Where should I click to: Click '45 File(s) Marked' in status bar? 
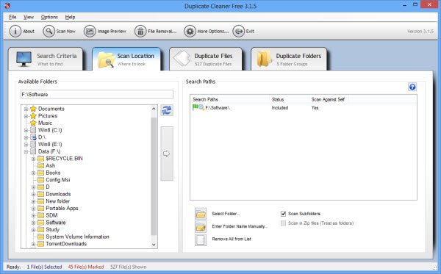tap(86, 267)
